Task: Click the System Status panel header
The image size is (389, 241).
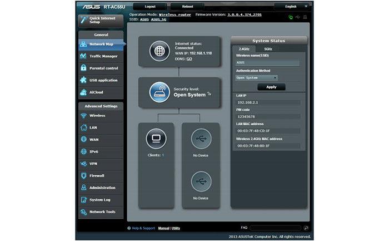Action: [268, 41]
